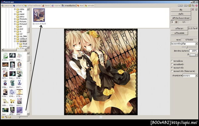Click the white background color swatch
The image size is (199, 126).
point(193,55)
